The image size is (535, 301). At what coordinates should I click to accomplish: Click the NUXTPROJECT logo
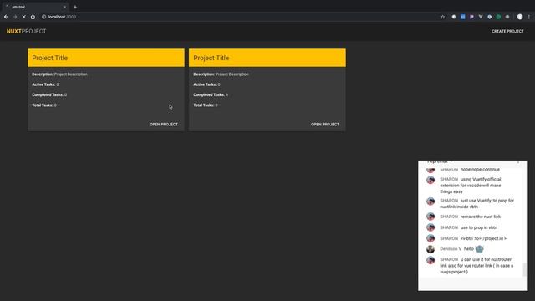(x=26, y=31)
